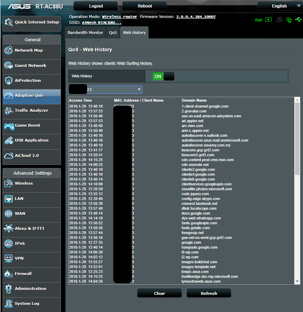Open Wireless settings icon
Viewport: 303px width, 312px height.
point(8,183)
